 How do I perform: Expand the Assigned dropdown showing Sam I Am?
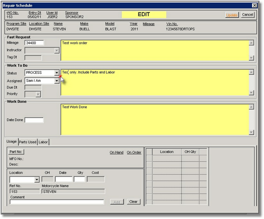(x=57, y=81)
